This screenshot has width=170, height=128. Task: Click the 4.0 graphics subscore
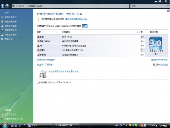pos(142,46)
